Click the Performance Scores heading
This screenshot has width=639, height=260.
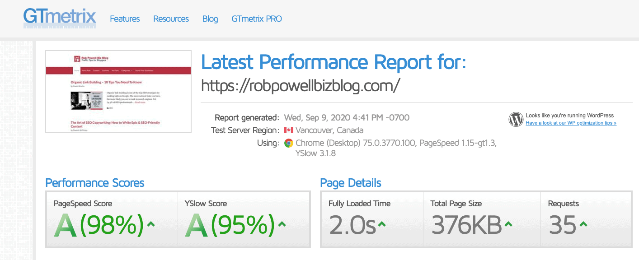pos(95,183)
